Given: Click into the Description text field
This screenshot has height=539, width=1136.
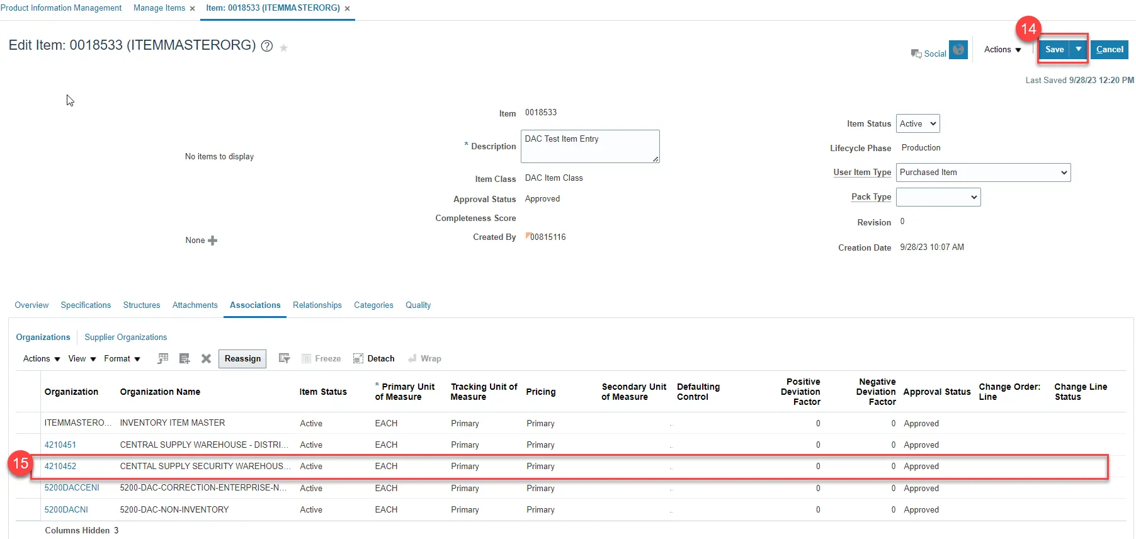Looking at the screenshot, I should [x=589, y=146].
